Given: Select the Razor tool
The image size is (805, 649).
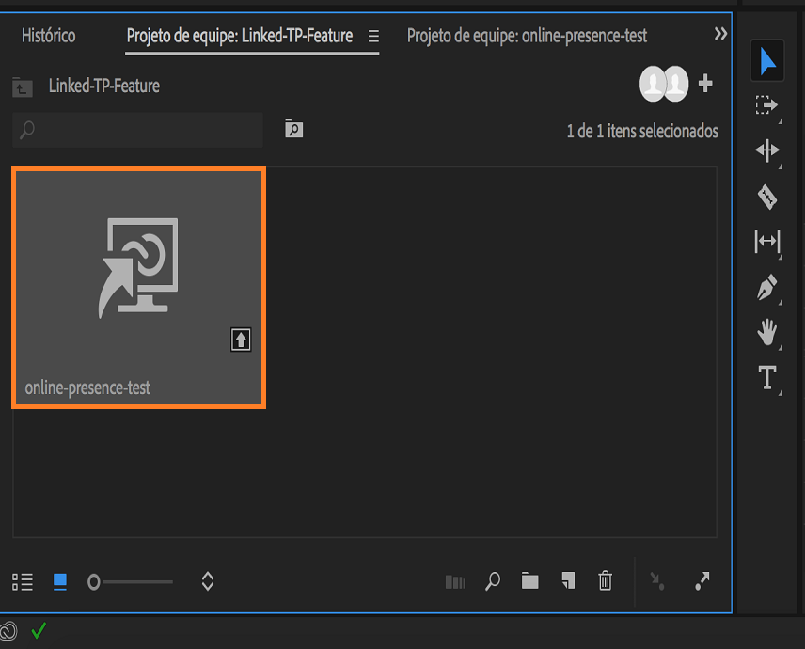Looking at the screenshot, I should (x=767, y=197).
